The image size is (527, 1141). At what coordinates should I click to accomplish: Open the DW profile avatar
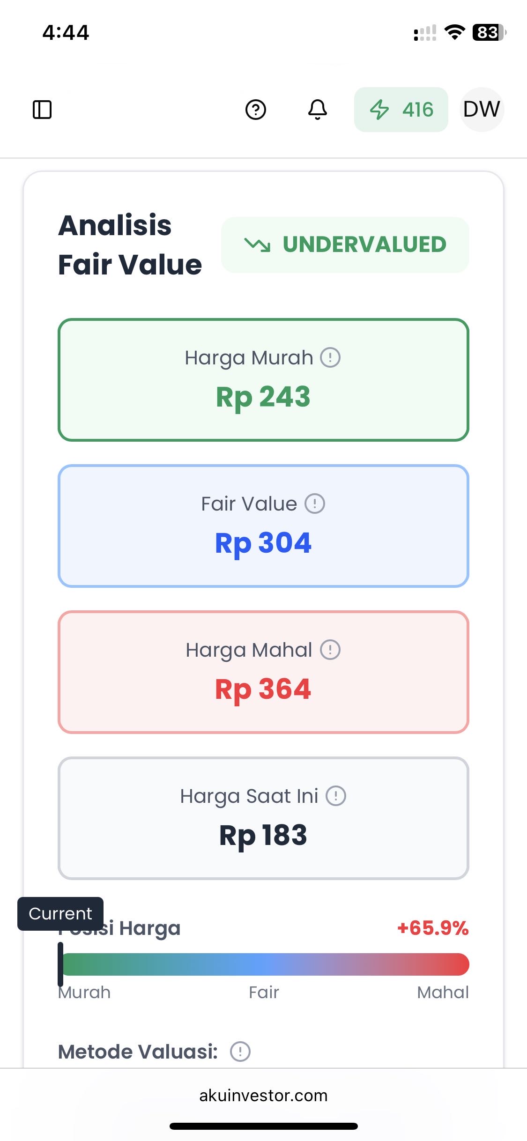(x=482, y=110)
